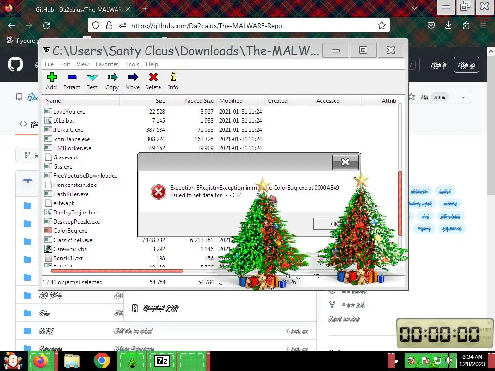Select DesktopPuzzle.exe

(76, 221)
